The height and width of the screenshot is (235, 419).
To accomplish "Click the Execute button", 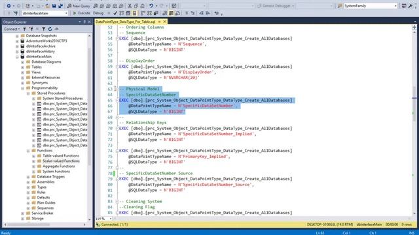I will click(x=81, y=13).
